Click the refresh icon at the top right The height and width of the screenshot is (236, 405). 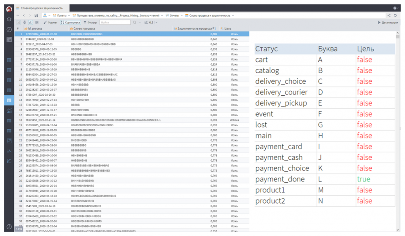[x=395, y=15]
